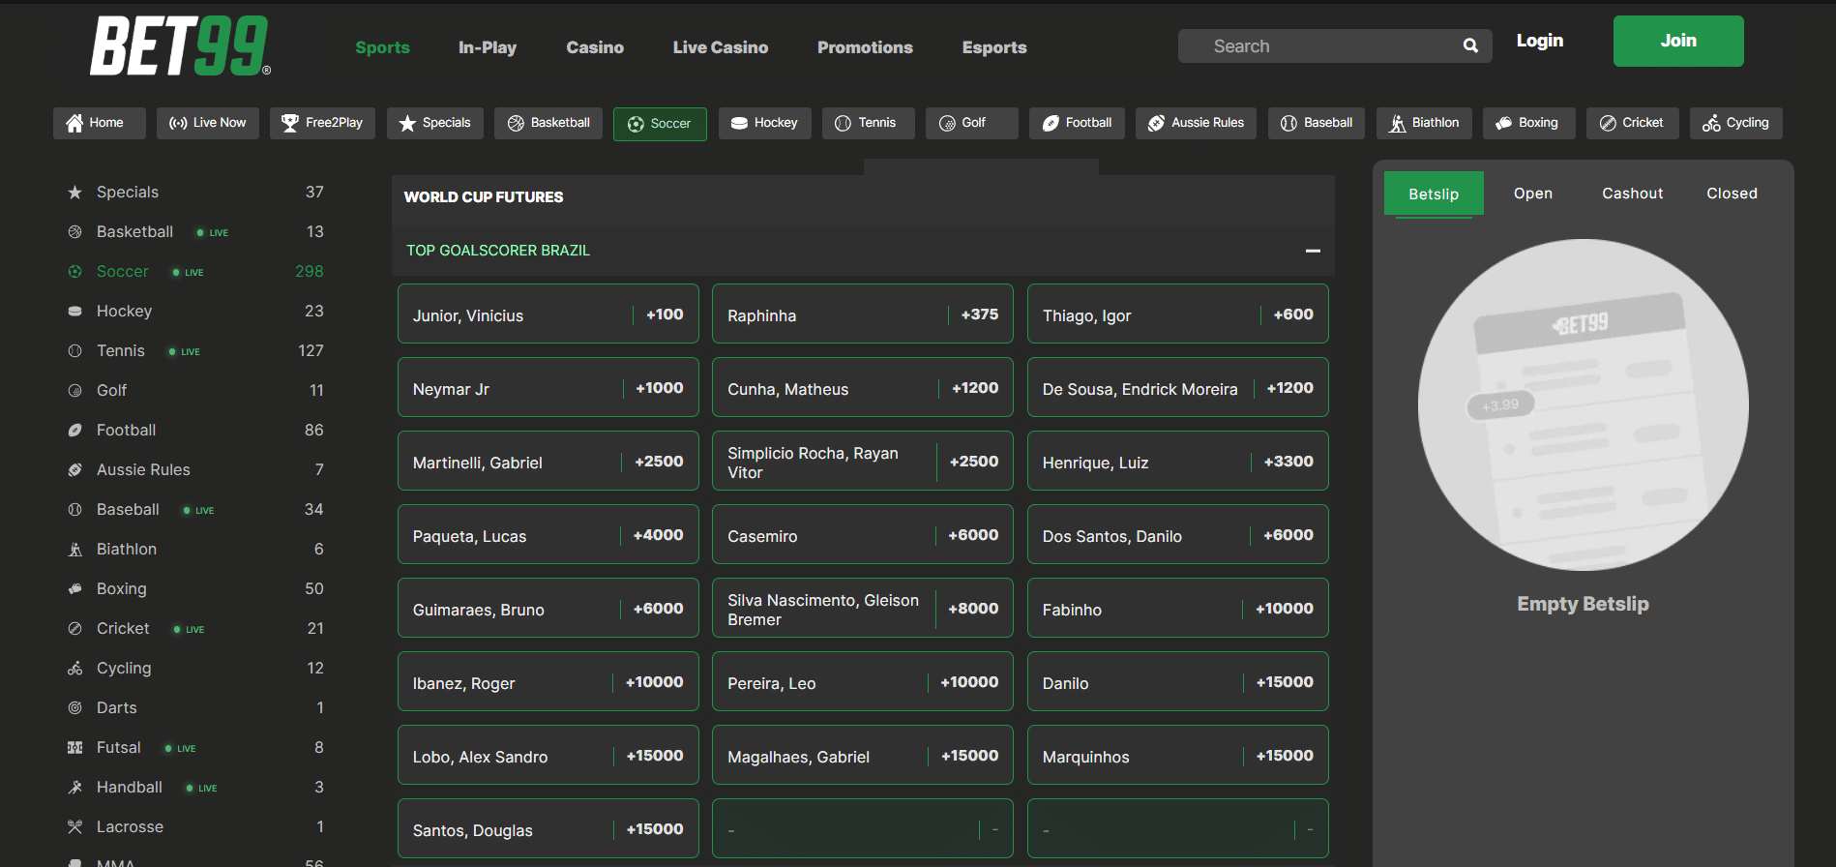Select Baseball in the sports toolbar
Viewport: 1836px width, 867px height.
coord(1317,123)
